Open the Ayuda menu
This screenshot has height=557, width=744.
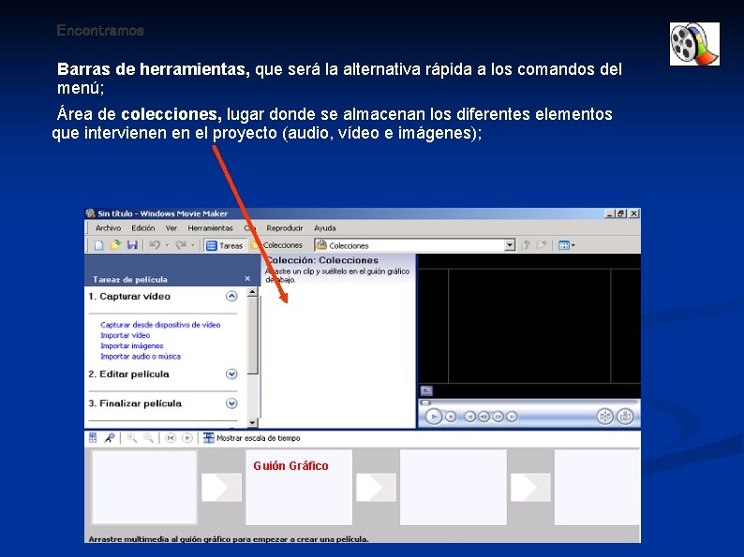click(324, 228)
